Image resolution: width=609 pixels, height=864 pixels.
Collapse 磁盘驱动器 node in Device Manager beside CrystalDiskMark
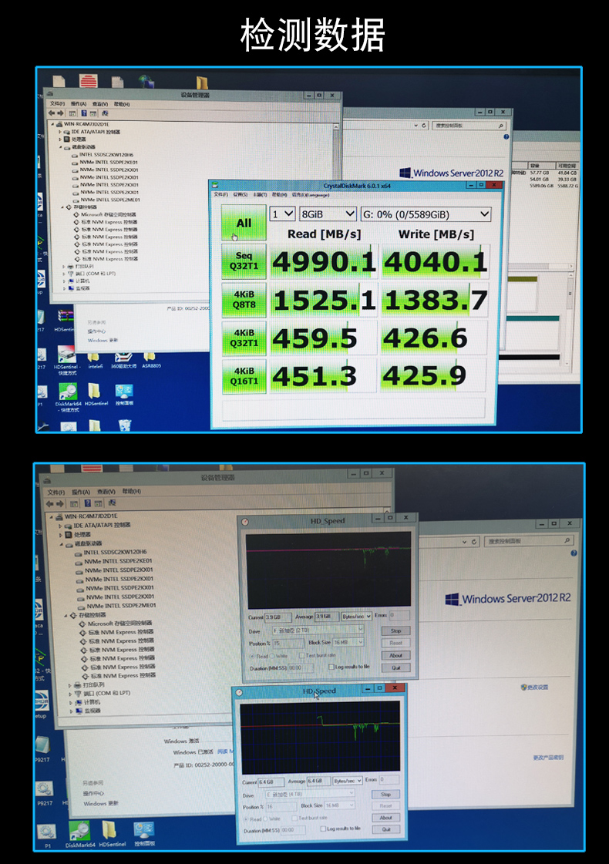point(61,147)
